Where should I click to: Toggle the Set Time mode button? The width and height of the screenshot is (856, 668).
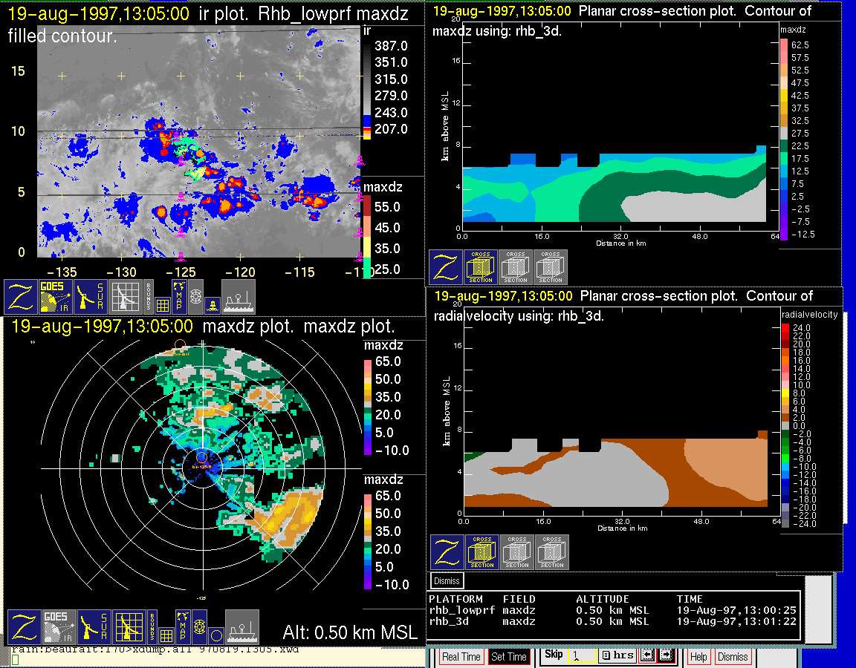509,657
